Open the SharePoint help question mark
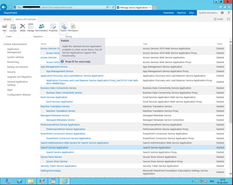The height and width of the screenshot is (185, 233). point(229,13)
